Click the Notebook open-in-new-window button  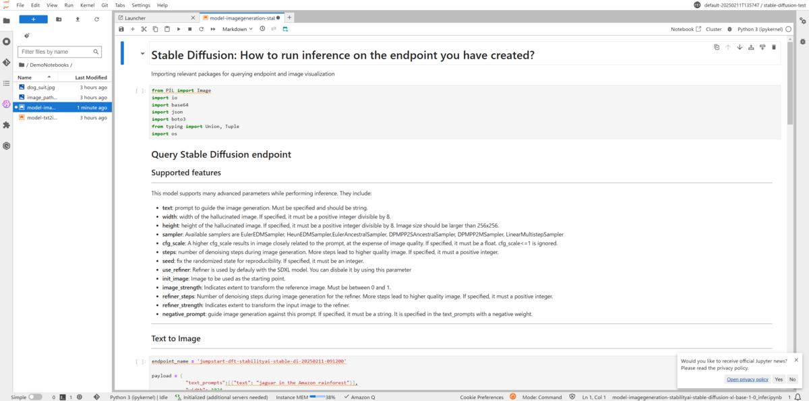tap(686, 29)
